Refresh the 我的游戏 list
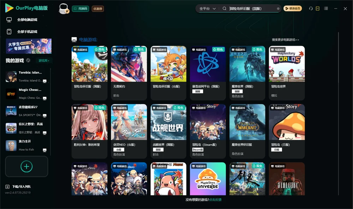The width and height of the screenshot is (353, 209). pyautogui.click(x=28, y=60)
